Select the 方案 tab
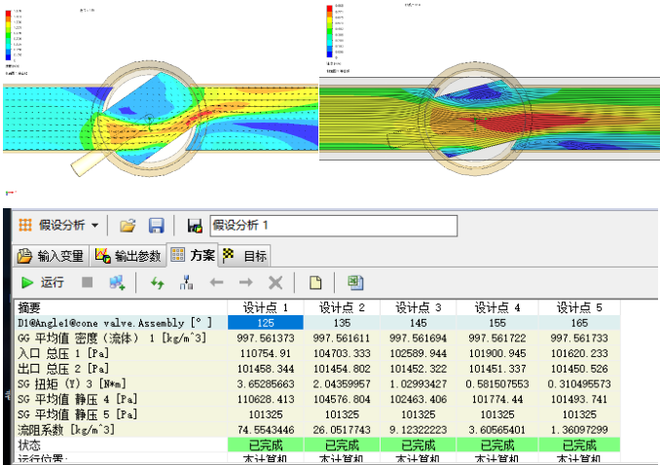The image size is (660, 465). click(192, 256)
